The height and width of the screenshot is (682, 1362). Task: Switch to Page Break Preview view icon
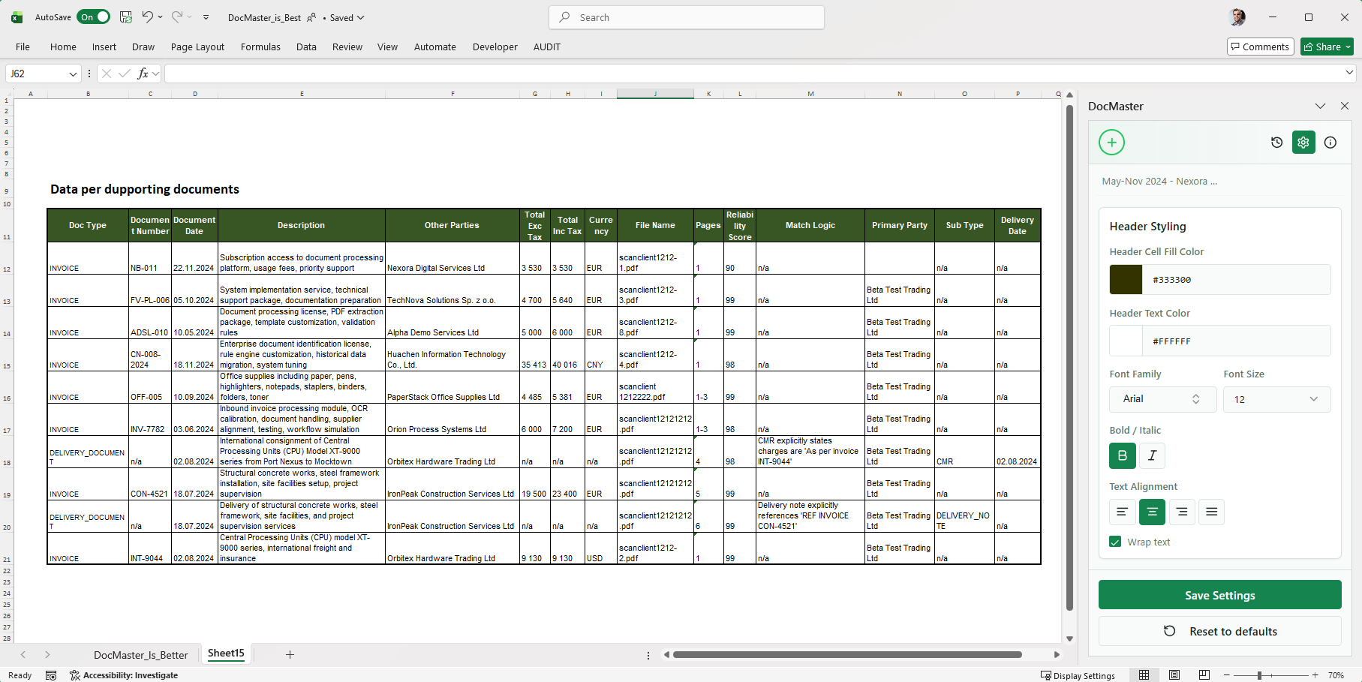click(x=1204, y=675)
